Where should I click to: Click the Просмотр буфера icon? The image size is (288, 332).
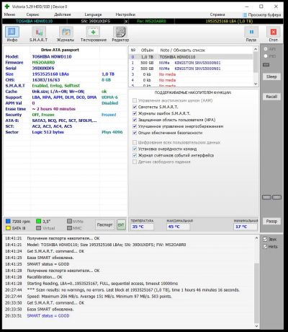(245, 15)
